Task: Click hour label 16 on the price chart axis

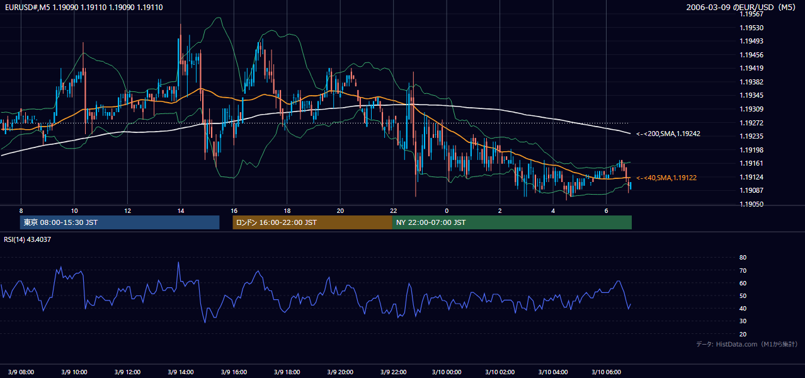Action: coord(234,210)
